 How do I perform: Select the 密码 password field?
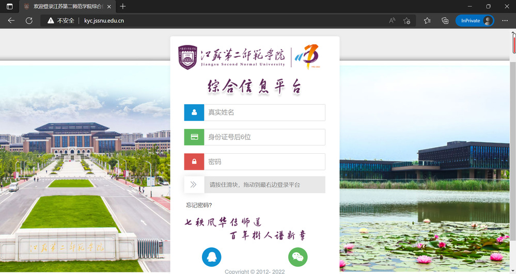(264, 162)
